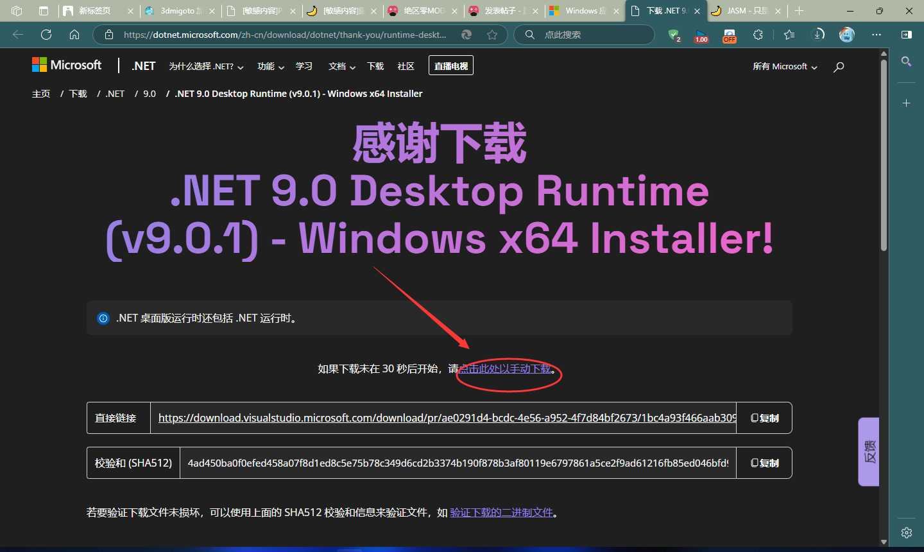Expand the 所有 Microsoft dropdown
924x552 pixels.
pyautogui.click(x=784, y=66)
